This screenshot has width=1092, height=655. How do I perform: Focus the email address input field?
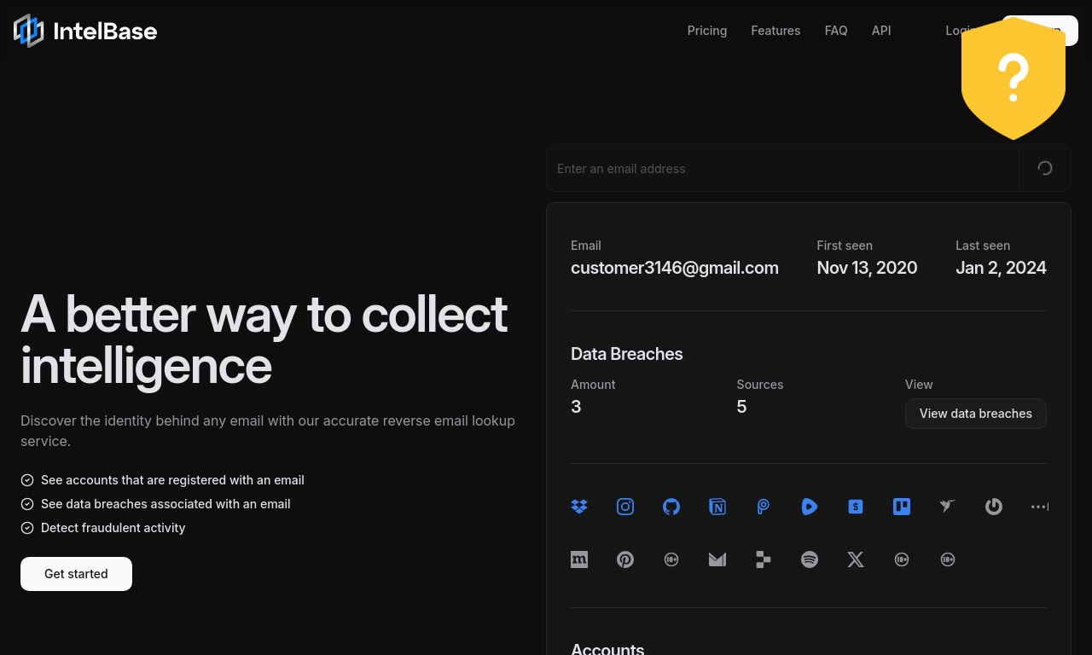pyautogui.click(x=782, y=169)
